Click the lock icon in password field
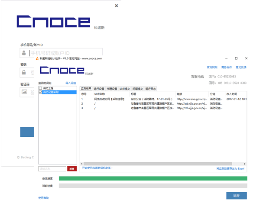Screen dimensions: 253x206 click(x=24, y=72)
